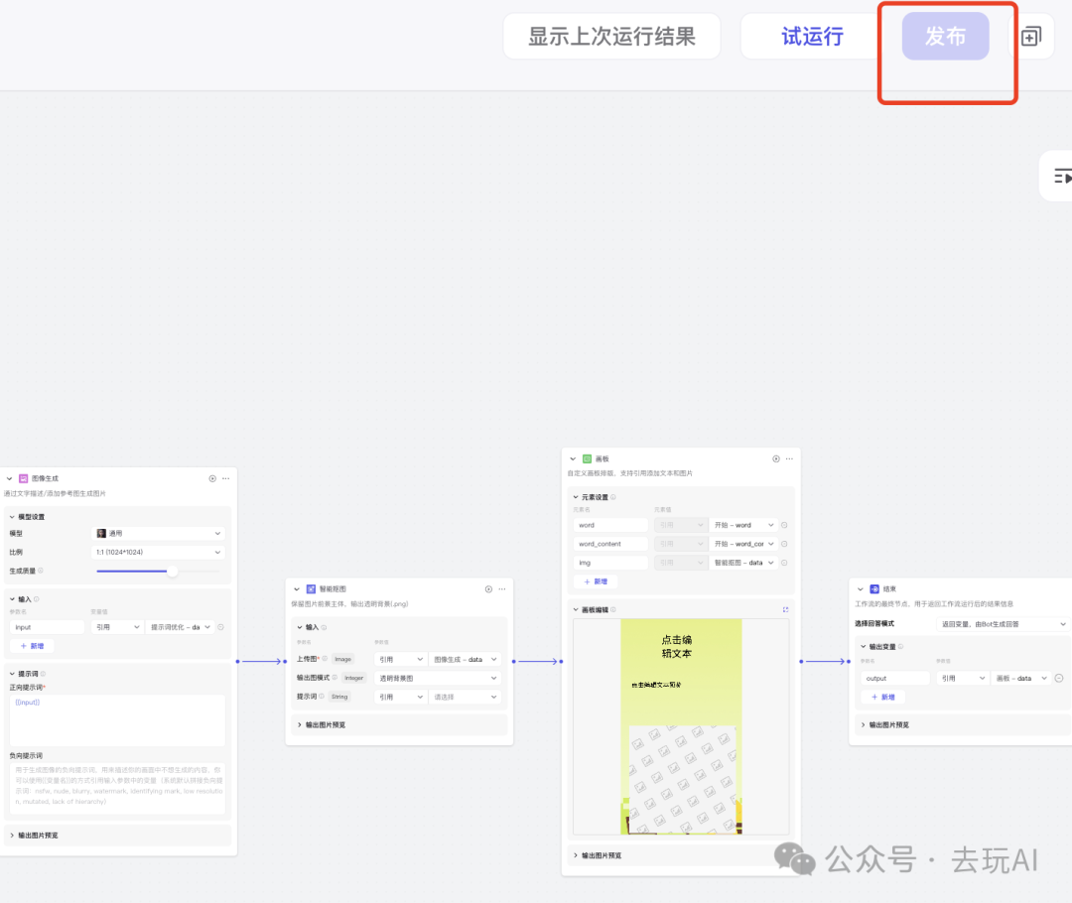Open the 图像生成 - data dropdown

point(466,660)
